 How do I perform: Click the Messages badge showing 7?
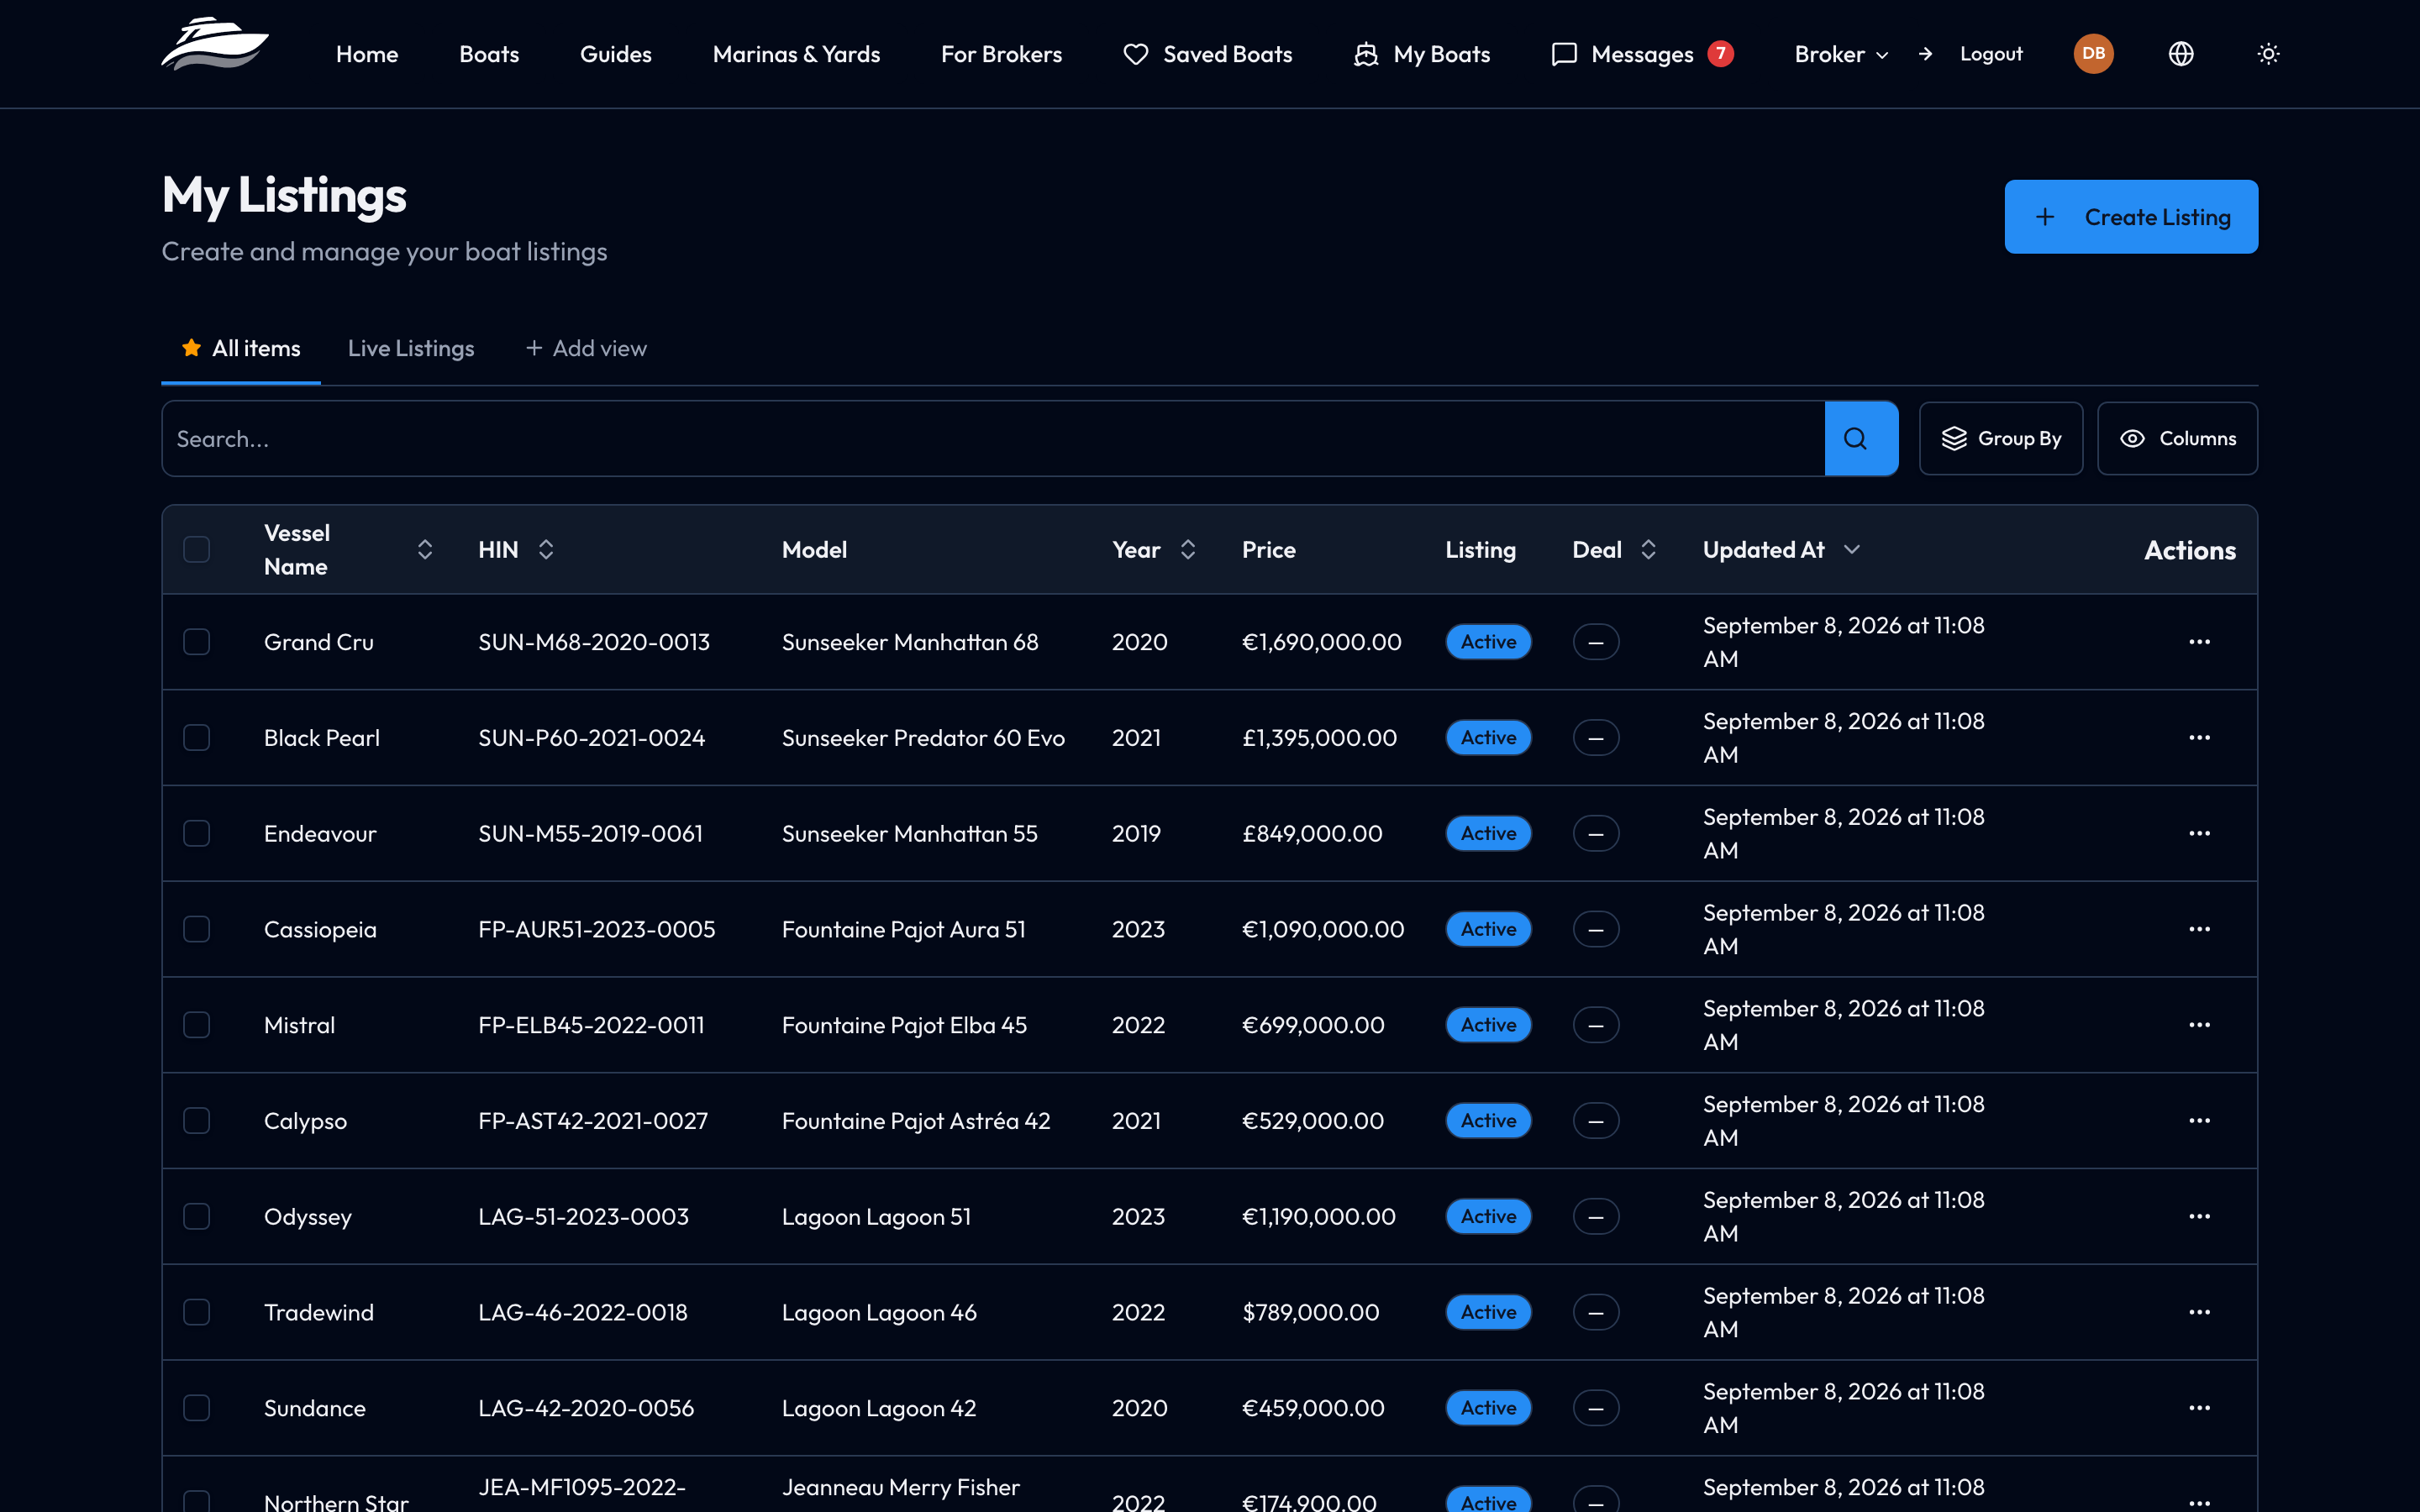pos(1720,54)
